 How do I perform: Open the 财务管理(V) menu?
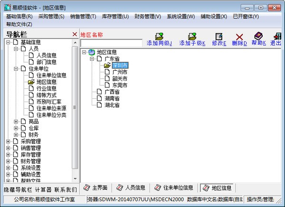point(147,17)
